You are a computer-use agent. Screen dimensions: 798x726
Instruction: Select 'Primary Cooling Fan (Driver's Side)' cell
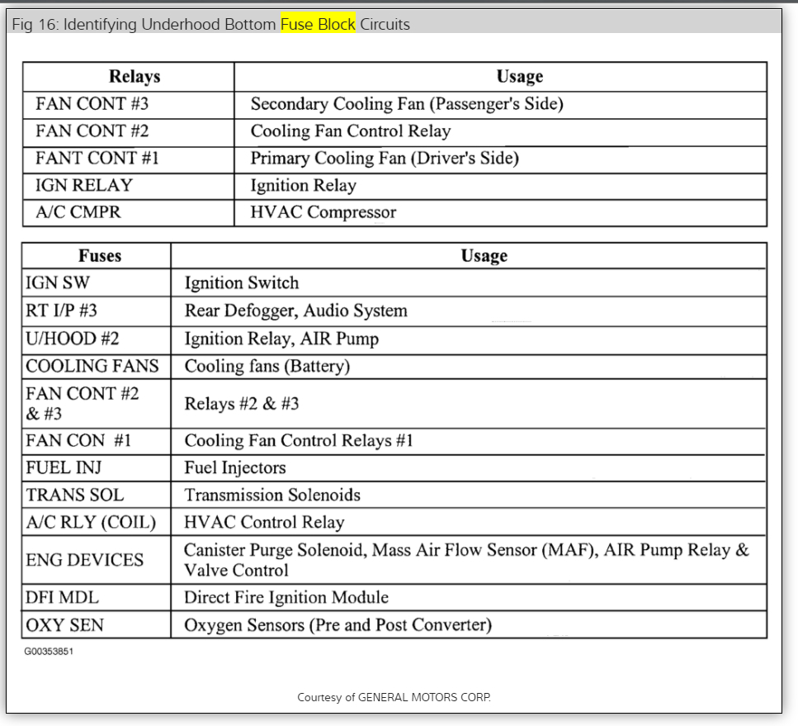tap(500, 159)
